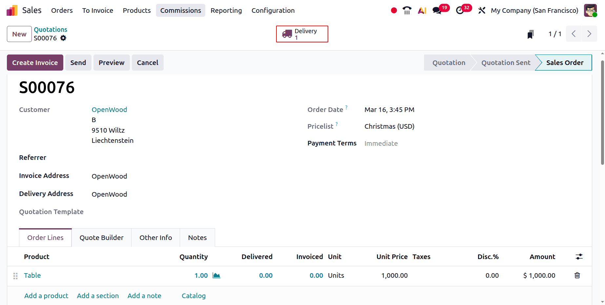Viewport: 605px width, 305px height.
Task: Open the debug tools wrench icon
Action: [482, 11]
